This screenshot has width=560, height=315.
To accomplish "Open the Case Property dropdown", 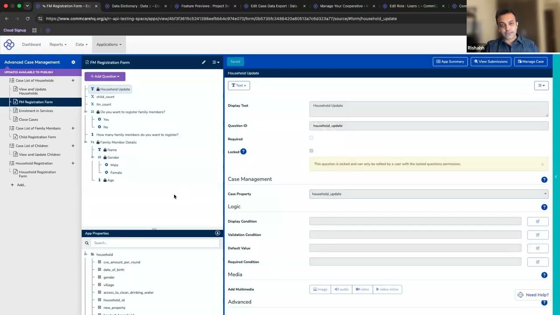I will pyautogui.click(x=429, y=194).
